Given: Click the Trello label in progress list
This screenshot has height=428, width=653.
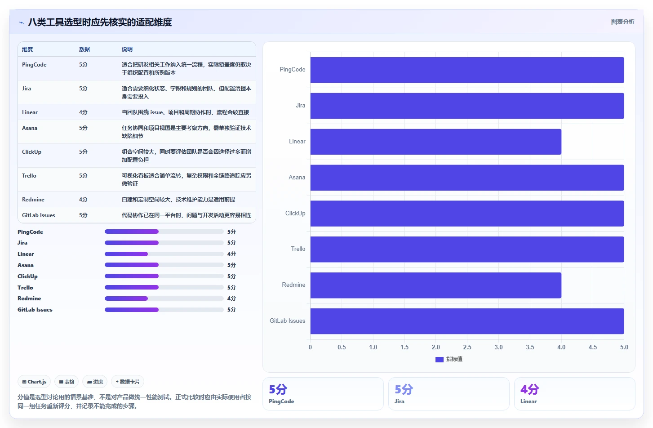Looking at the screenshot, I should coord(25,288).
